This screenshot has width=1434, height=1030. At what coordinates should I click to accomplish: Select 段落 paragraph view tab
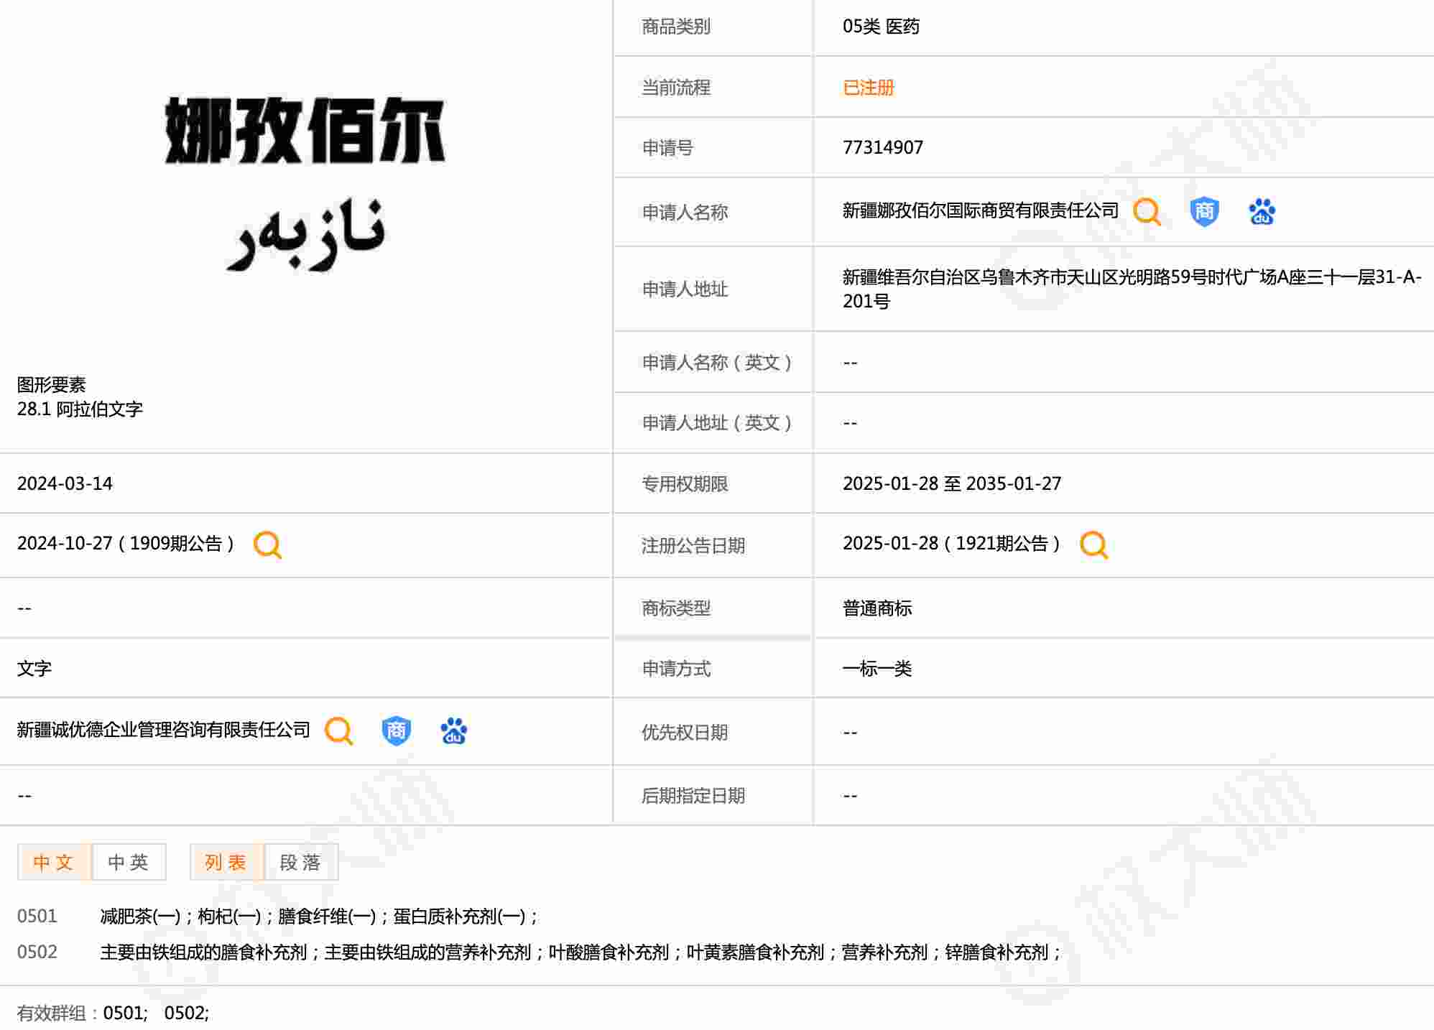click(x=300, y=862)
